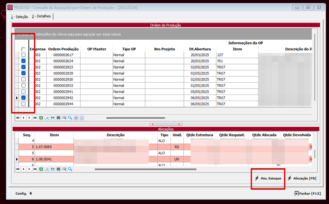Switch to the 1 - Seleção tab
Screen dimensions: 329x204
[20, 17]
